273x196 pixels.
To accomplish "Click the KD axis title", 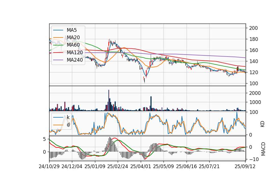I will (x=262, y=124).
